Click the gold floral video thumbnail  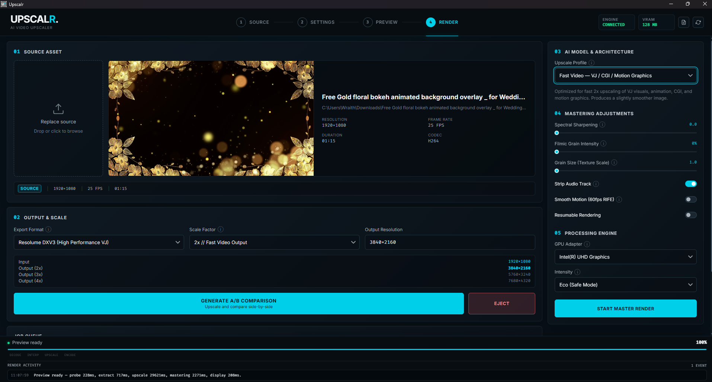[211, 118]
